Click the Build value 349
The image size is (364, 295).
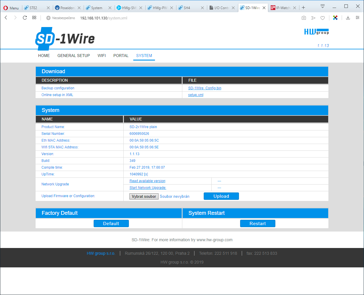132,161
